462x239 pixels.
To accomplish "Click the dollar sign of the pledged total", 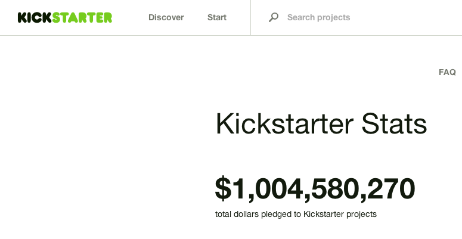I will click(x=223, y=189).
